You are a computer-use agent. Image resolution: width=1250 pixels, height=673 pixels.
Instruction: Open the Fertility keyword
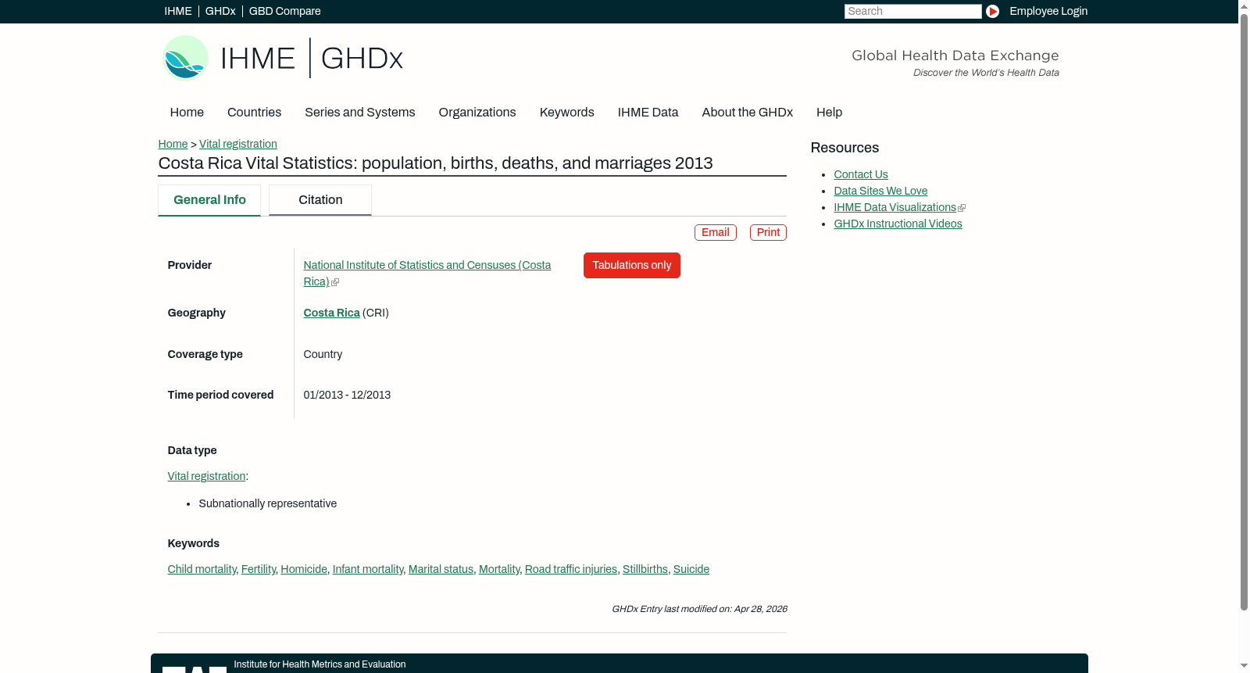[x=259, y=569]
